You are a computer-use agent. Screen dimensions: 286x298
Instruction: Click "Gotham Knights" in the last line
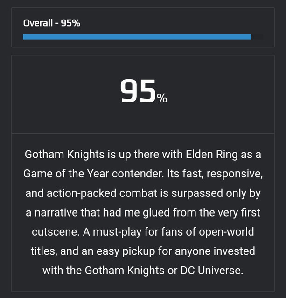point(125,271)
